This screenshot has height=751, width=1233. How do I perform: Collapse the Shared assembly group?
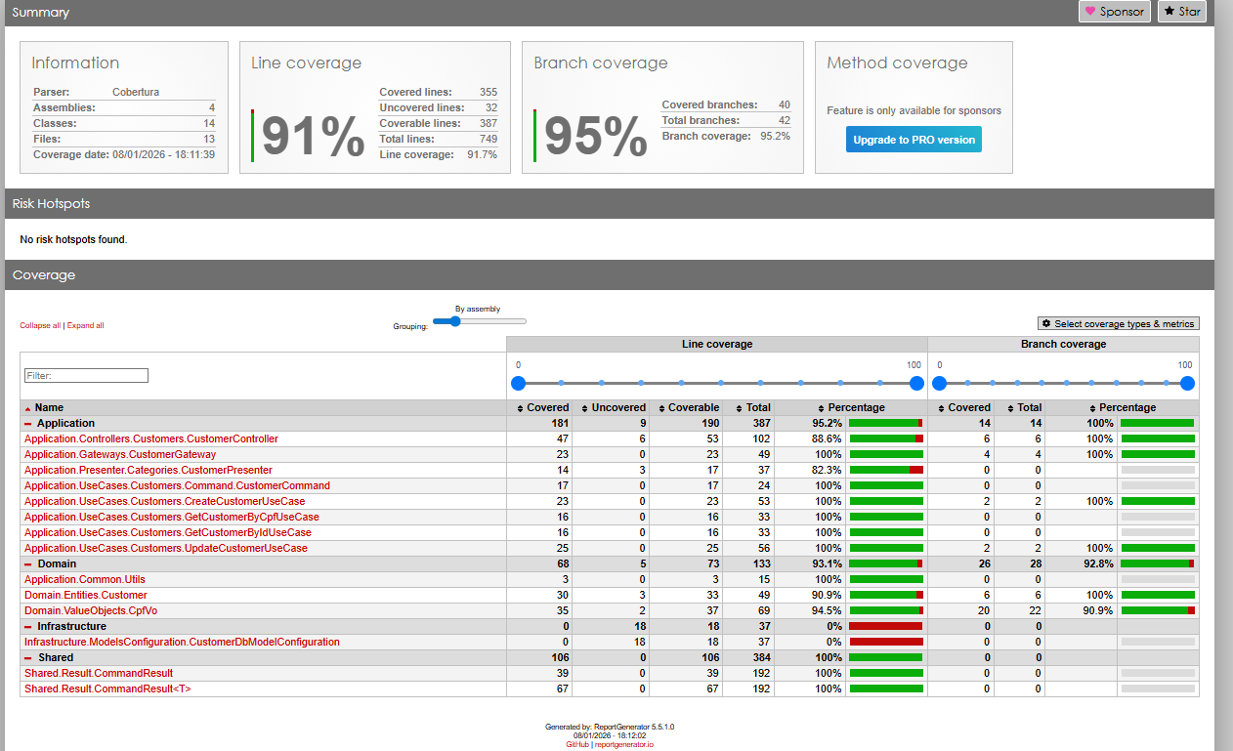(x=28, y=657)
